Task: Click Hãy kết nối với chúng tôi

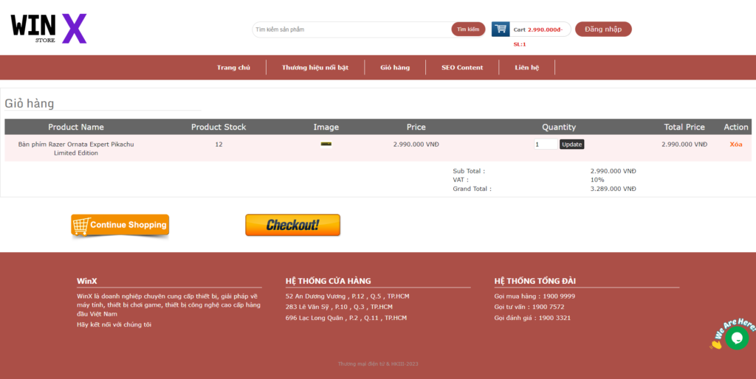Action: pyautogui.click(x=114, y=324)
